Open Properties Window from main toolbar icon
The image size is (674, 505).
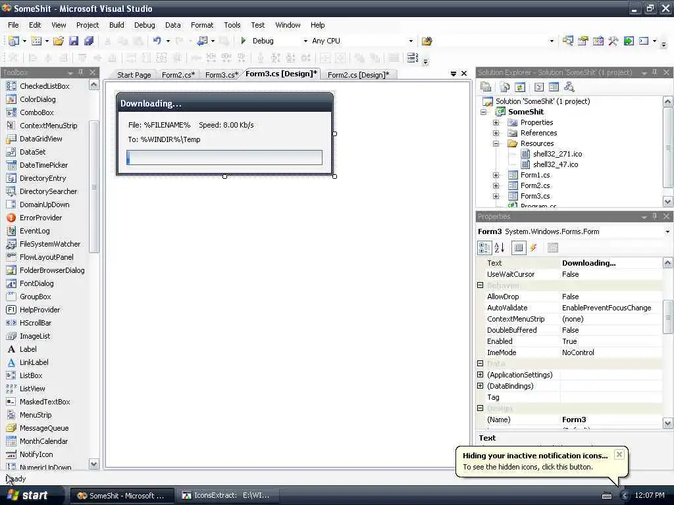[583, 41]
